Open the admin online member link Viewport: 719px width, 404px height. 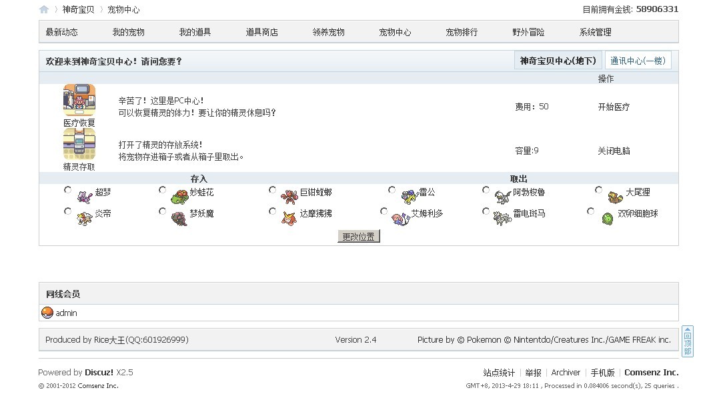(66, 313)
